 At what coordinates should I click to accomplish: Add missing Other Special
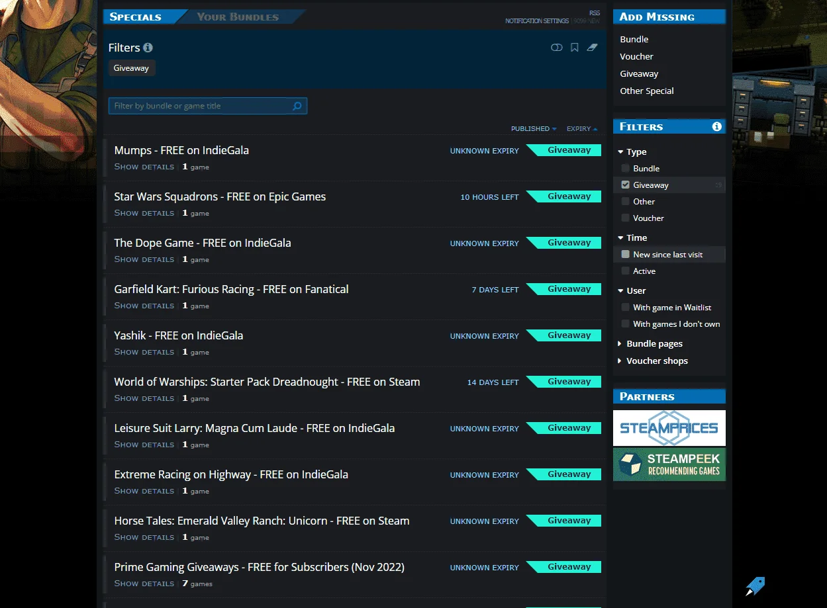click(x=647, y=91)
